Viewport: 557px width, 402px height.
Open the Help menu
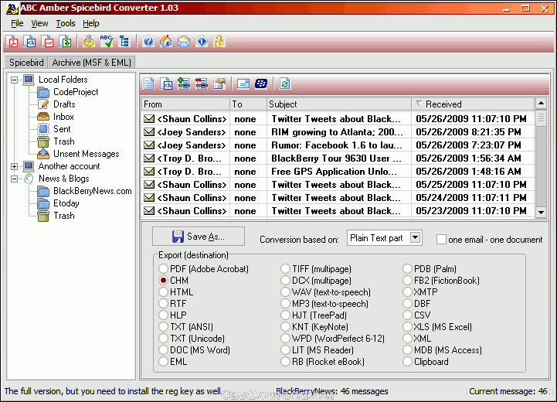(x=91, y=23)
